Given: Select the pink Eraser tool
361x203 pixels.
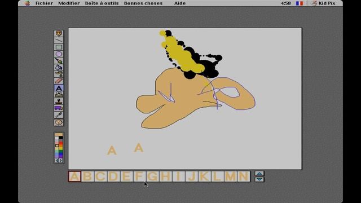Looking at the screenshot, I should click(x=59, y=81).
